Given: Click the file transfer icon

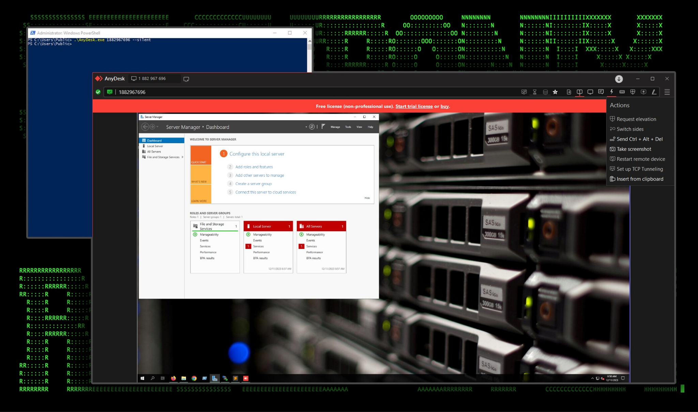Looking at the screenshot, I should pyautogui.click(x=569, y=92).
